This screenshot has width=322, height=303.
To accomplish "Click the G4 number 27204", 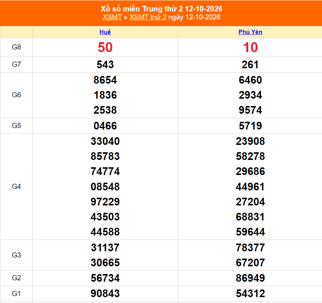I will [x=250, y=202].
